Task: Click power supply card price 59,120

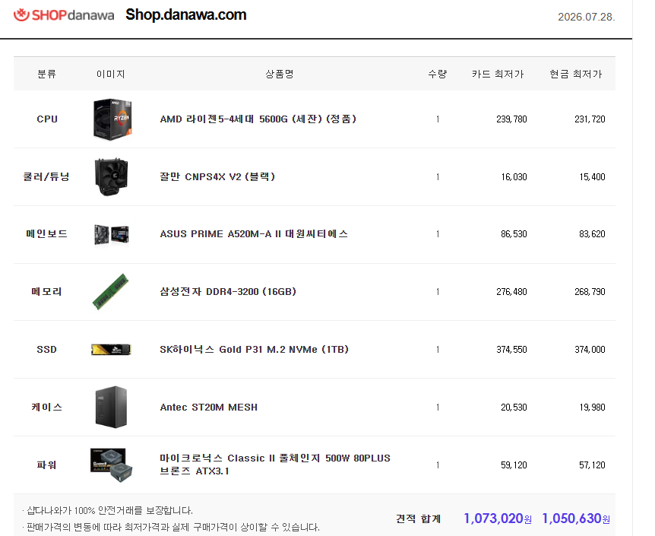Action: [x=514, y=465]
